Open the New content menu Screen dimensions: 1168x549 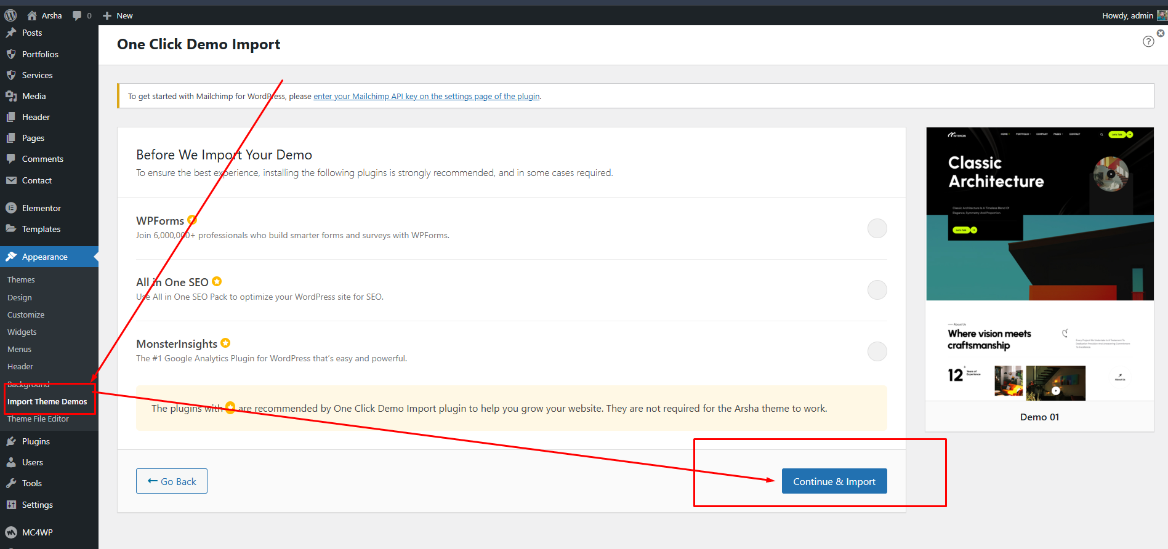pyautogui.click(x=118, y=15)
